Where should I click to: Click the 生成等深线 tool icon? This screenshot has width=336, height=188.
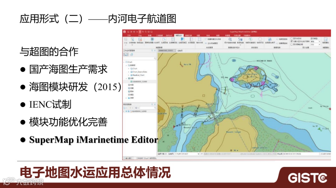click(x=173, y=39)
